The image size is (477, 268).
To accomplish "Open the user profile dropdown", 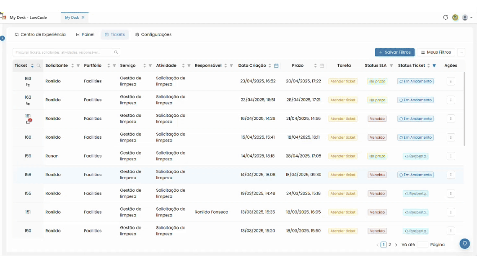I will coord(467,18).
